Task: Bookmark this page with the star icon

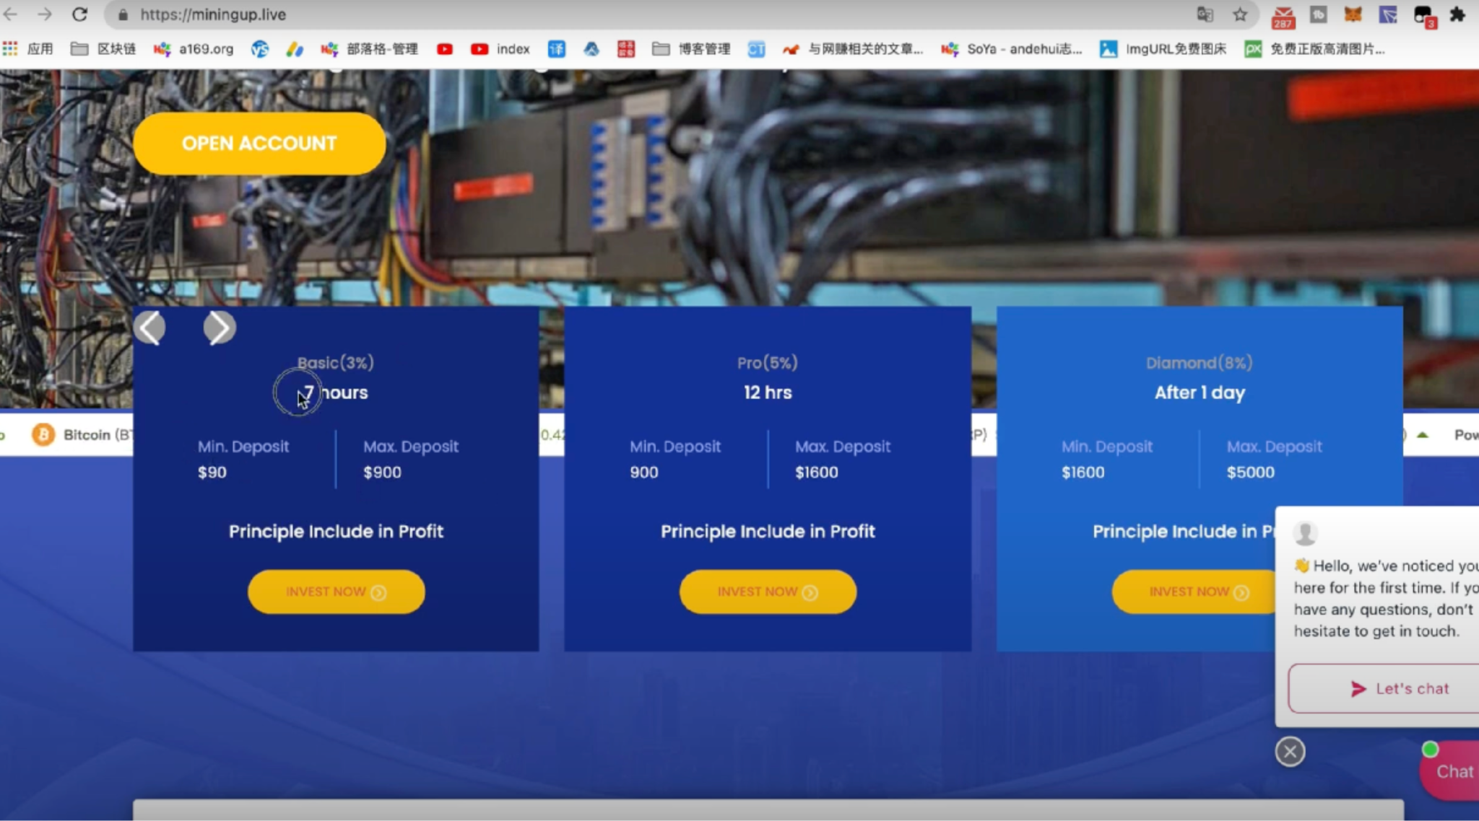Action: (1240, 14)
